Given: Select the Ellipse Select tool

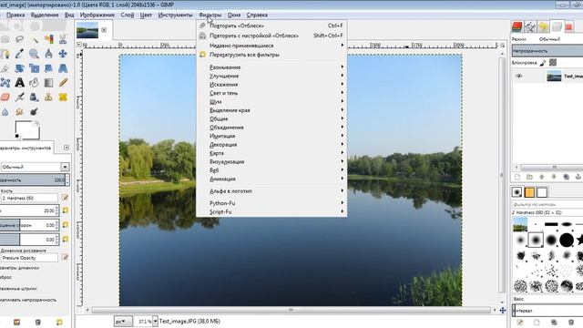Looking at the screenshot, I should [5, 39].
